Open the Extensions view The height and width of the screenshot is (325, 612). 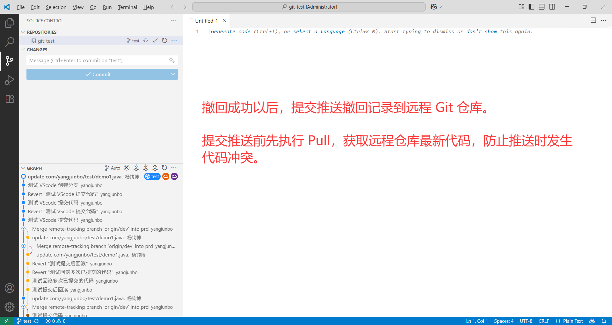click(x=10, y=99)
